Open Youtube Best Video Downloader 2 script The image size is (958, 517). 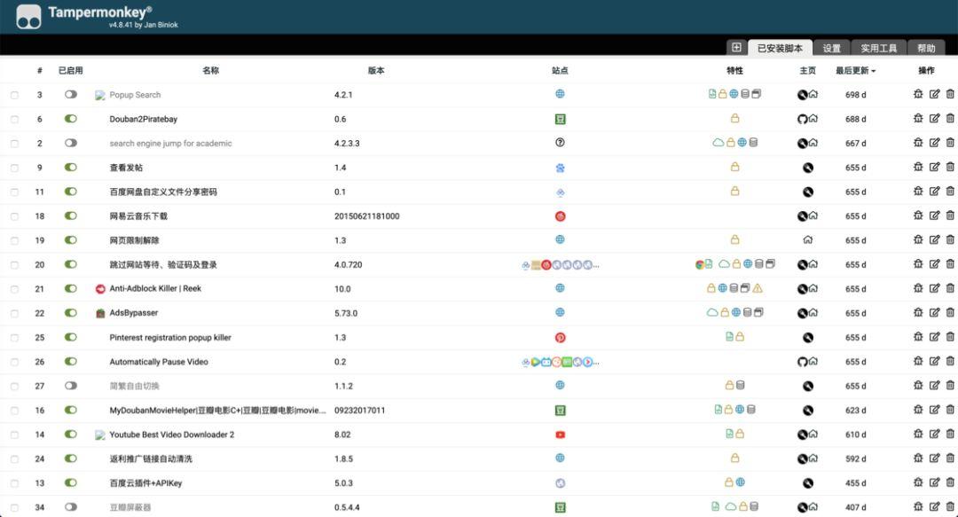pos(172,435)
